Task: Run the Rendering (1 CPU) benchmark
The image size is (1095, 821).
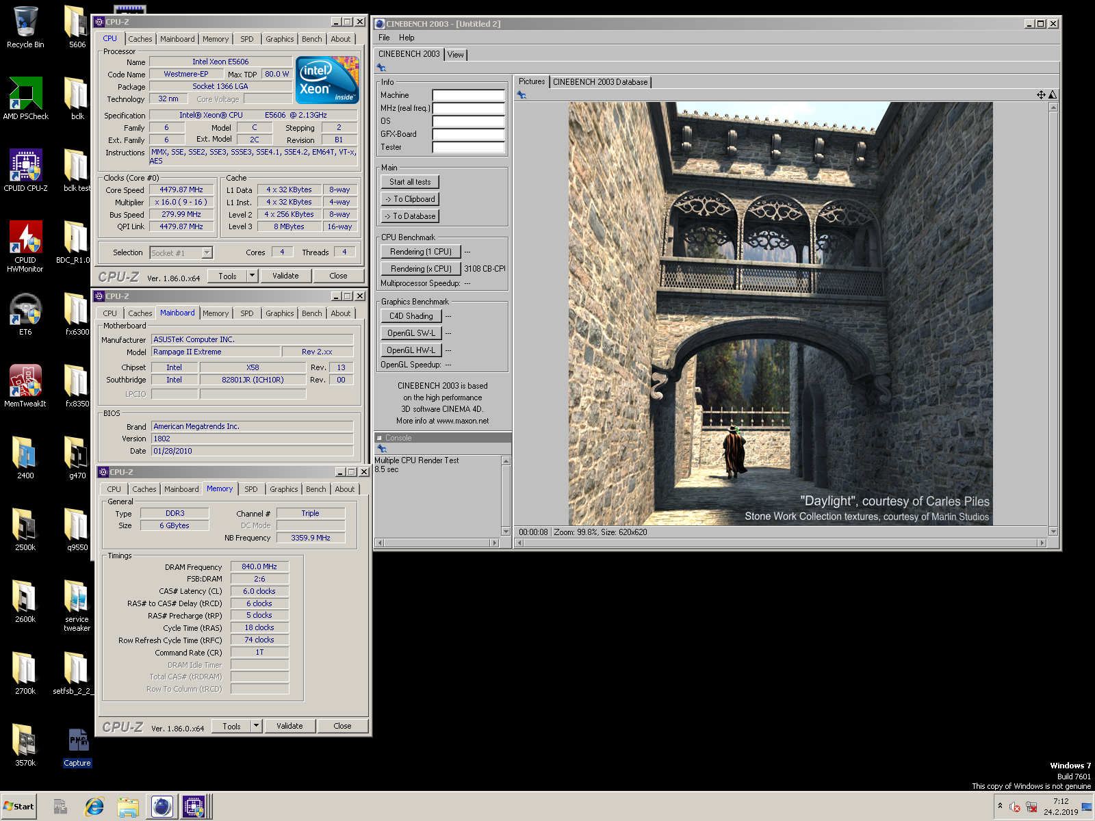Action: (x=421, y=252)
